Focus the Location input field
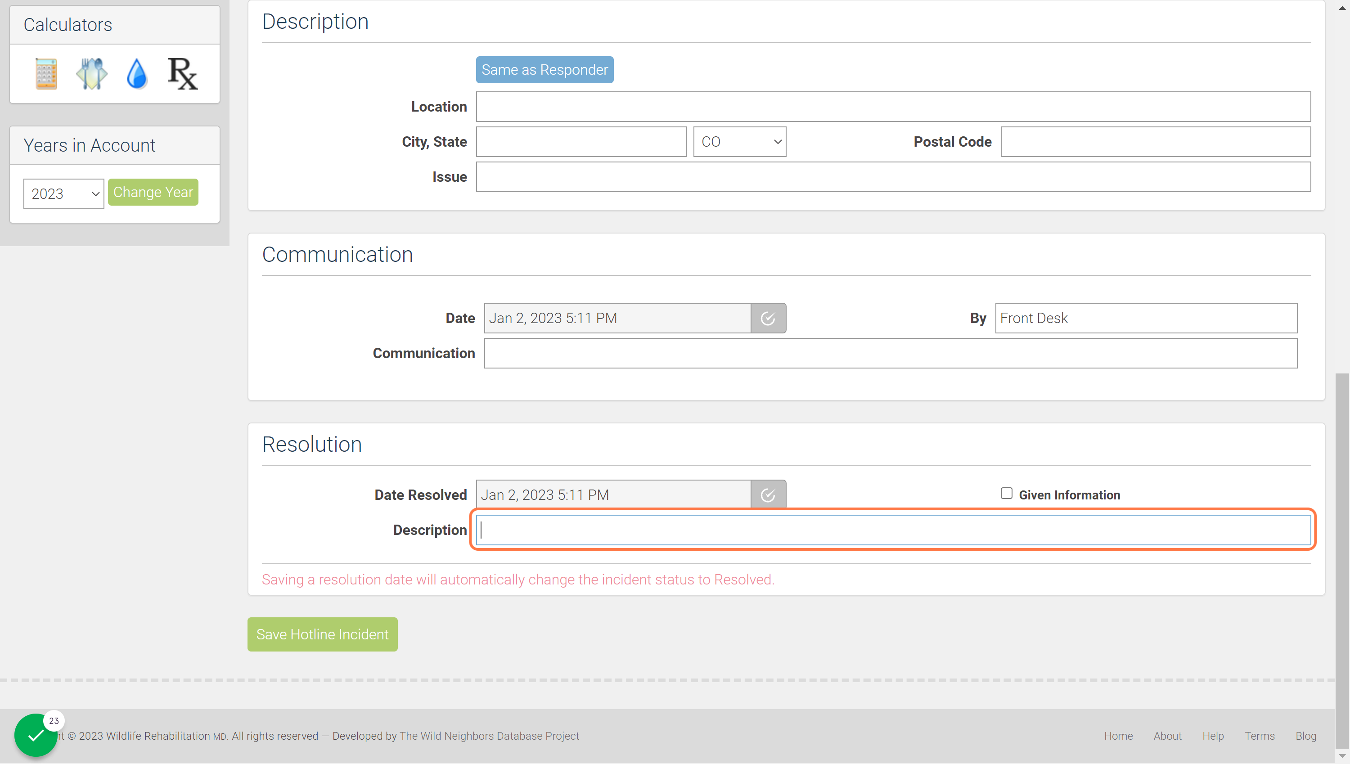This screenshot has width=1350, height=764. (x=893, y=107)
